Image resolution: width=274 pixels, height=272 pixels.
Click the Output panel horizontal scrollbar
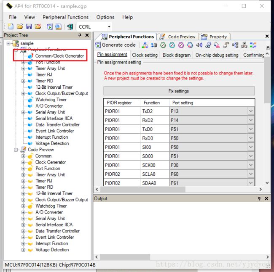[x=125, y=257]
